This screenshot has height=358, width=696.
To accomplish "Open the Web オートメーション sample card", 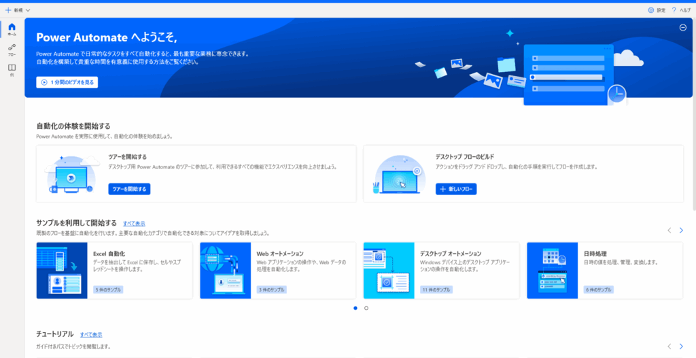I will coord(277,270).
